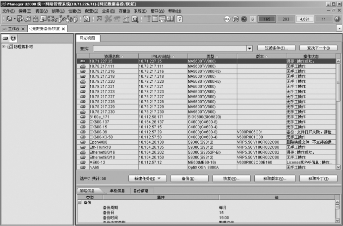Click the 查找下一个 button
The image size is (343, 226).
coord(318,48)
